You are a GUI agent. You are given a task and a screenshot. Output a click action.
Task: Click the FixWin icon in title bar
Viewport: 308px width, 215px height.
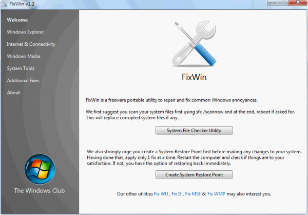[x=4, y=4]
